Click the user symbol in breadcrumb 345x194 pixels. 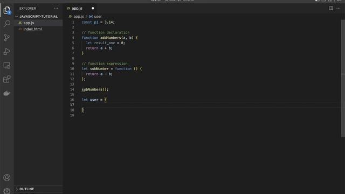click(x=98, y=17)
